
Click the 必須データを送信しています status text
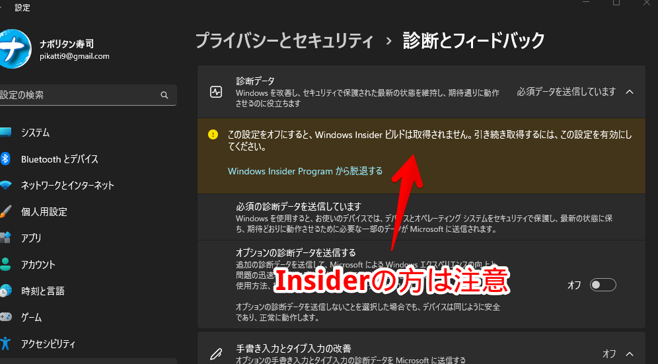tap(566, 92)
